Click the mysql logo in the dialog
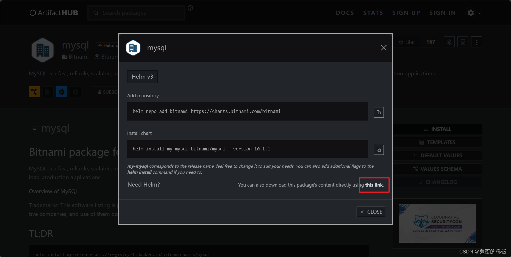This screenshot has height=257, width=511. pos(133,48)
